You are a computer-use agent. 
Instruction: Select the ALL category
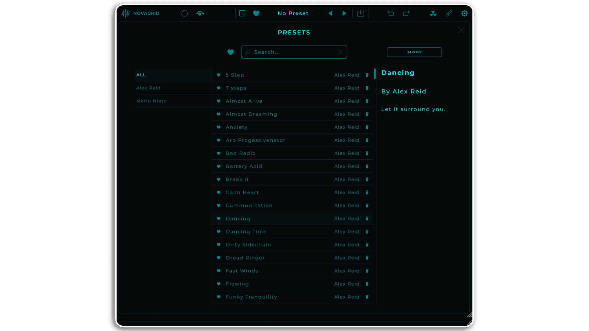click(173, 75)
